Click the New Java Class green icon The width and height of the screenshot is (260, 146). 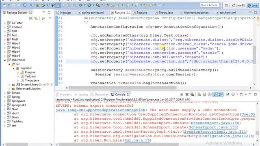(43, 5)
